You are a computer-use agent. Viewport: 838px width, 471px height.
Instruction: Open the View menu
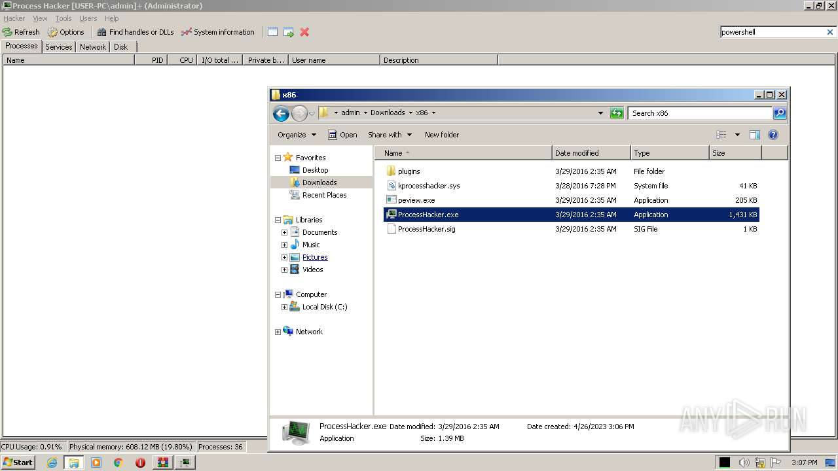click(x=40, y=18)
